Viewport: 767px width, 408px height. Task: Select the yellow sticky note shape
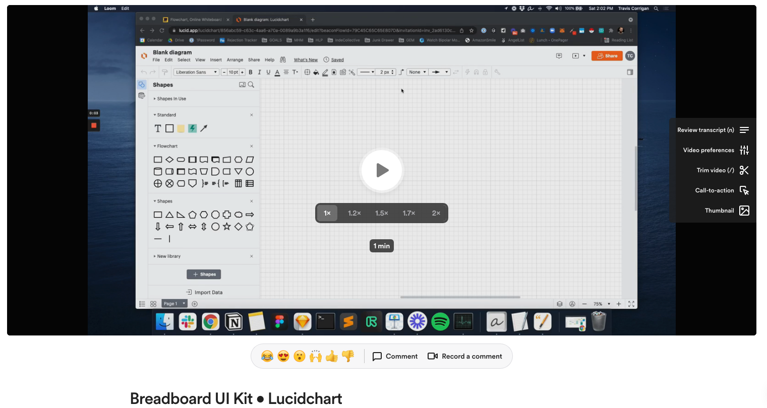point(181,128)
